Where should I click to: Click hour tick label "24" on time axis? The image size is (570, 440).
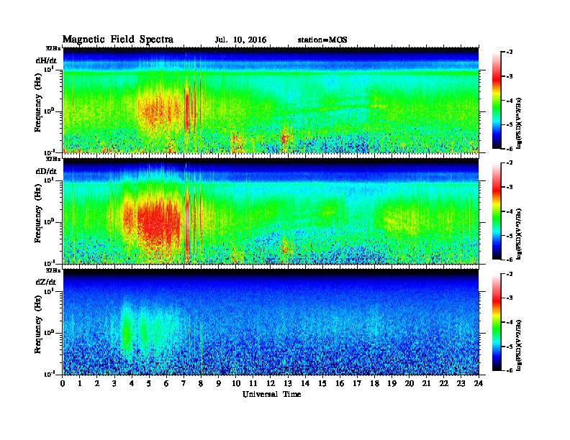click(479, 383)
